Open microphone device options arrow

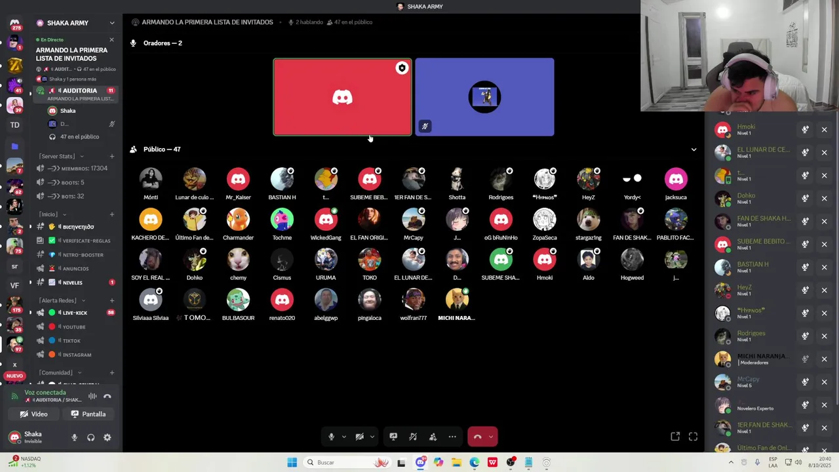343,437
